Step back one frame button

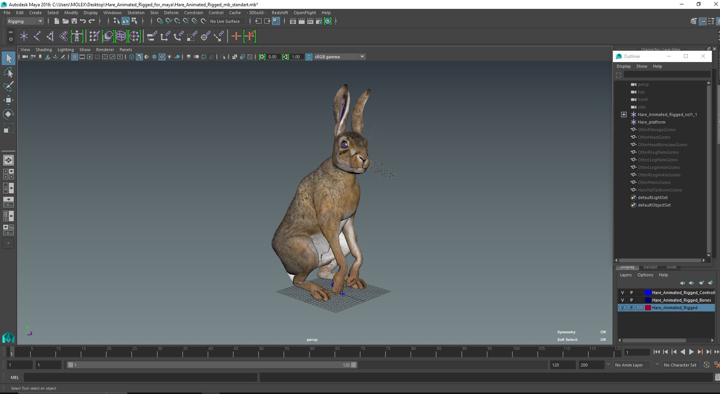tap(665, 352)
